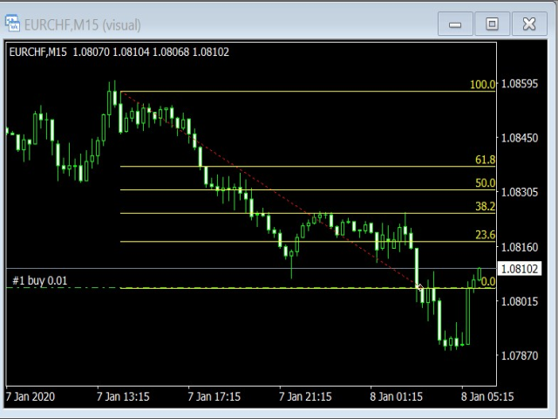Click the Fibonacci 100.0 level label
The image size is (558, 419).
[482, 85]
